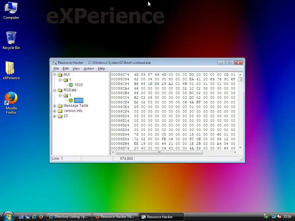
Task: Click the Windows Start orb
Action: pyautogui.click(x=8, y=216)
